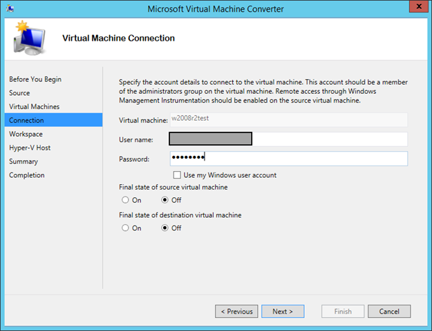This screenshot has height=331, width=432.
Task: Click the 'Password:' label
Action: [134, 159]
